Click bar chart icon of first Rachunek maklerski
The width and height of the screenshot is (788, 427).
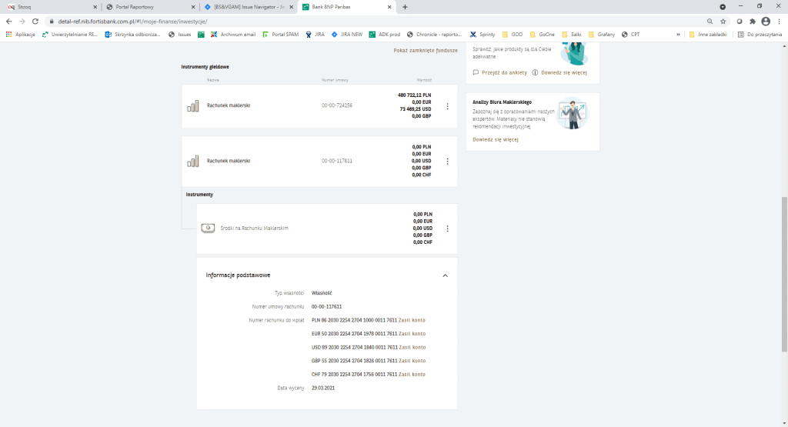coord(192,106)
